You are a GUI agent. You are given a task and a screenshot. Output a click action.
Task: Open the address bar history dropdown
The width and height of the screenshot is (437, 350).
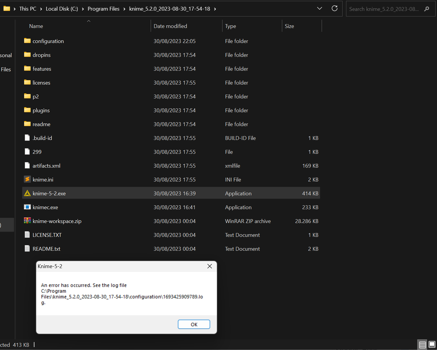point(320,8)
